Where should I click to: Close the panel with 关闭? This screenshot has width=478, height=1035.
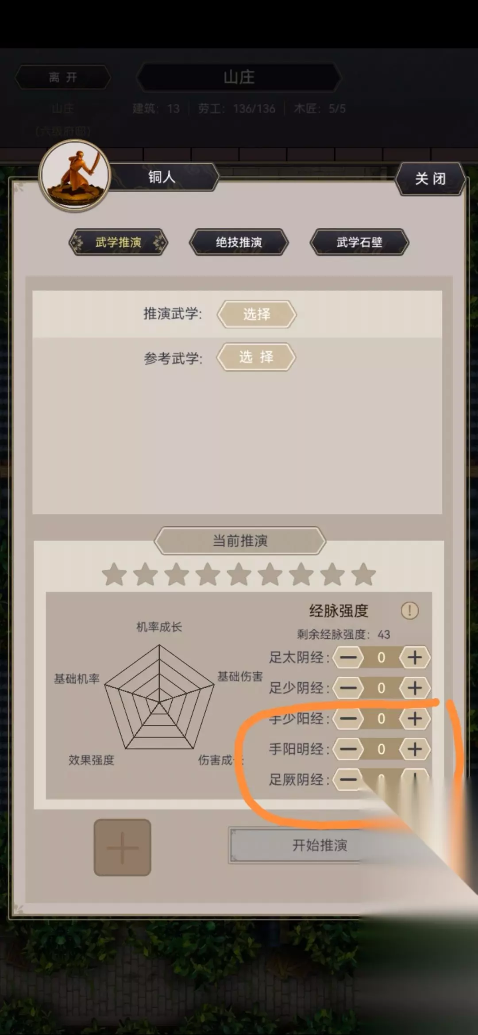point(430,179)
